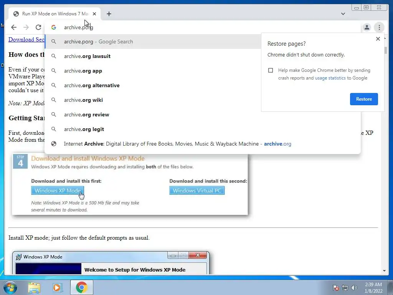Image resolution: width=393 pixels, height=295 pixels.
Task: Dismiss the Restore pages popup
Action: click(x=378, y=39)
